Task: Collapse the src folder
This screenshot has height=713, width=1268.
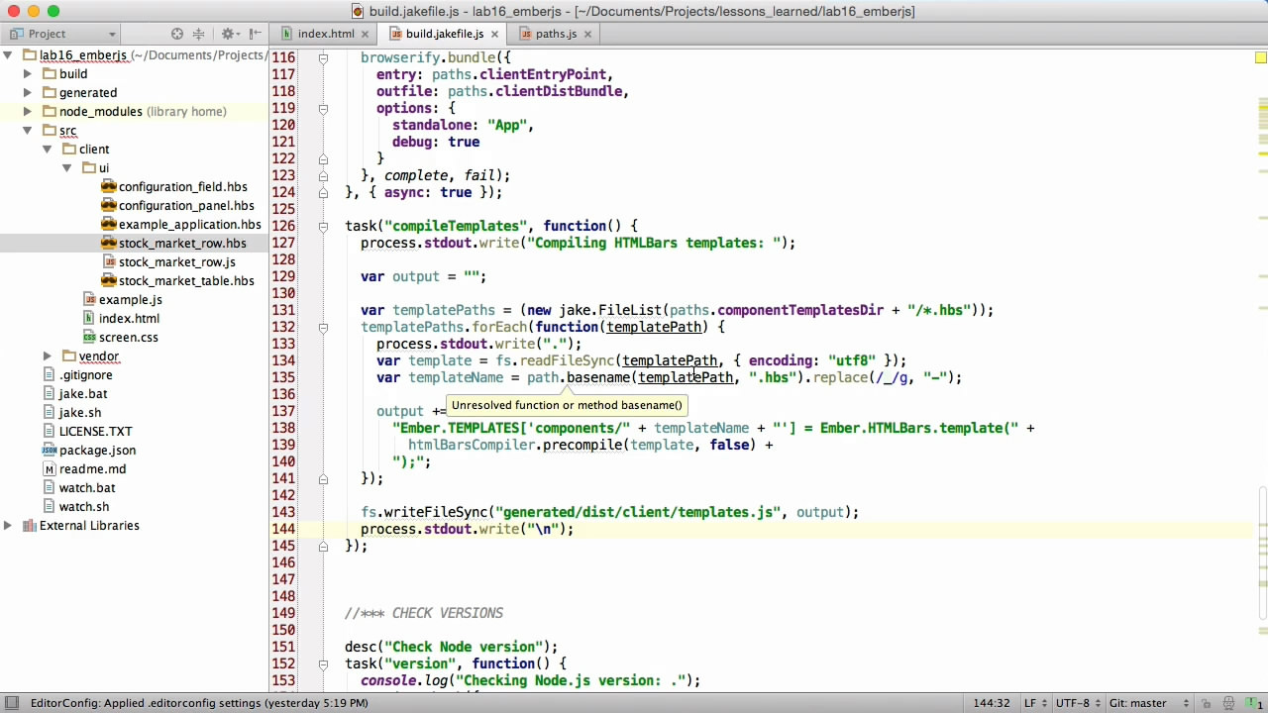Action: [x=28, y=131]
